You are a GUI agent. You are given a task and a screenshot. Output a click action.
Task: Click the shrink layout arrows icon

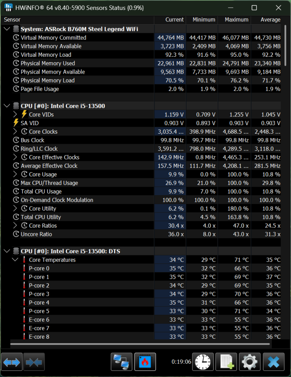pyautogui.click(x=34, y=362)
